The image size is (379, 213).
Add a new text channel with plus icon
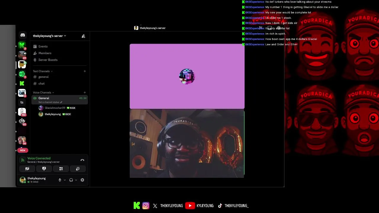click(x=85, y=71)
